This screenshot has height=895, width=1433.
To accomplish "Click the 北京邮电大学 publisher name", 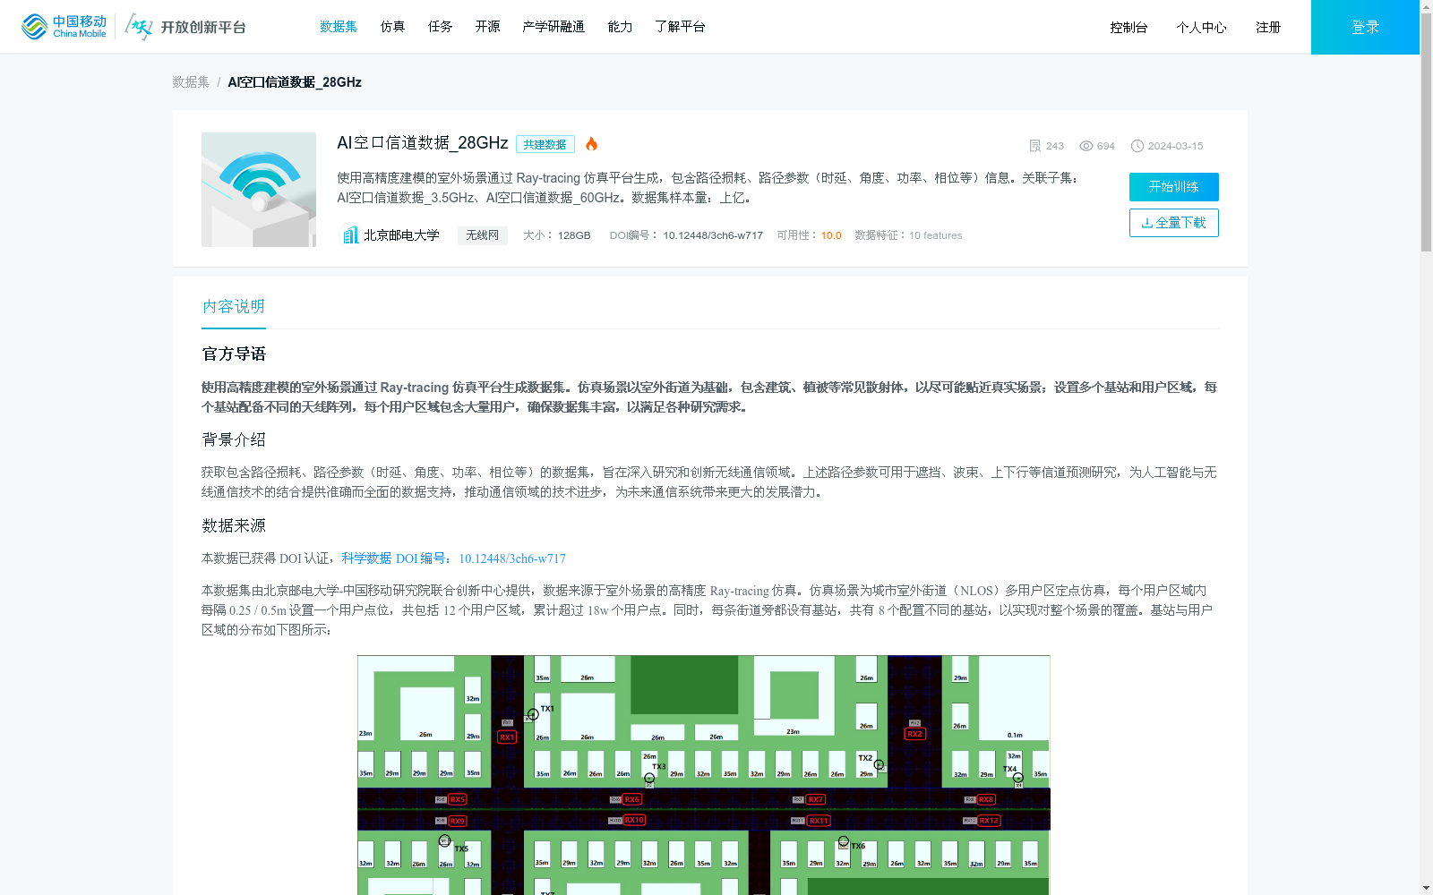I will pos(401,235).
